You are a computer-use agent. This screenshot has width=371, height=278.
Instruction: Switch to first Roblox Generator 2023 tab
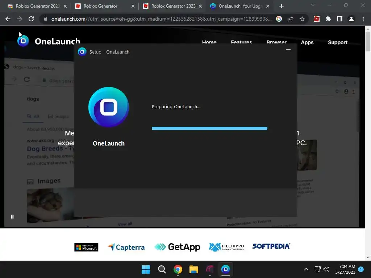tap(37, 6)
